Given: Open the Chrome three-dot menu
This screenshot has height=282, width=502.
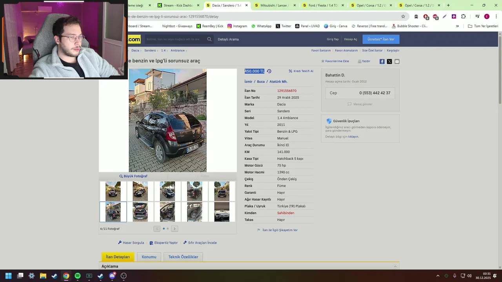Looking at the screenshot, I should (495, 16).
